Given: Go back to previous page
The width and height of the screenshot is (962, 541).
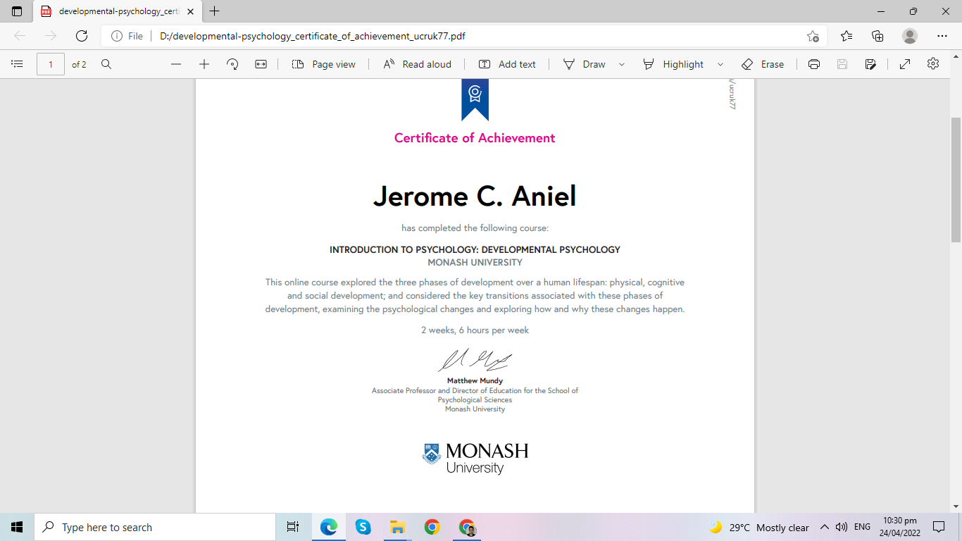Looking at the screenshot, I should click(x=20, y=36).
